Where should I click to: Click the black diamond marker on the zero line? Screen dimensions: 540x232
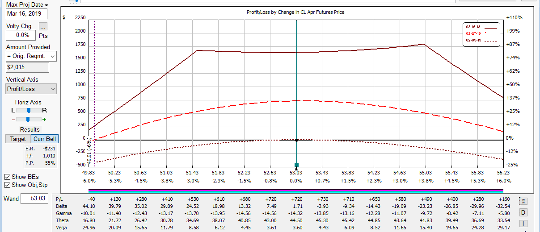coord(296,140)
